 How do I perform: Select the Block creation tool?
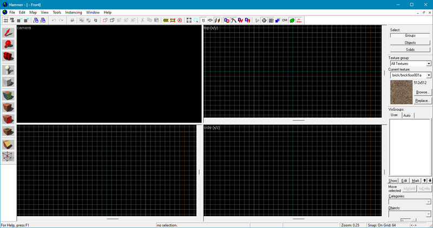pyautogui.click(x=8, y=82)
